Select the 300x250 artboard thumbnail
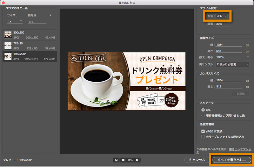254x167 pixels. click(x=8, y=35)
